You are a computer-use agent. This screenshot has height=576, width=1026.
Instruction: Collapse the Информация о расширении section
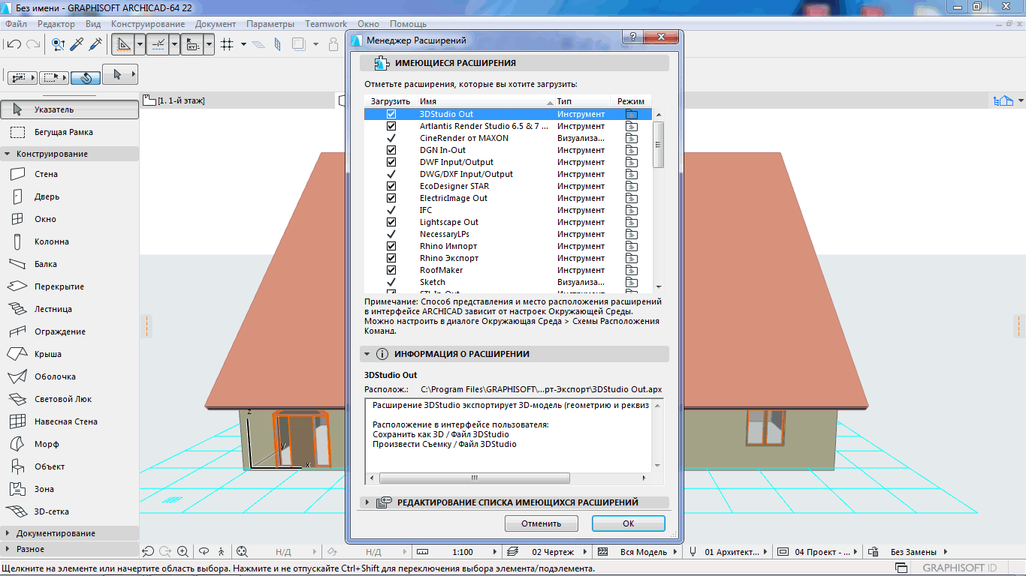click(x=367, y=354)
